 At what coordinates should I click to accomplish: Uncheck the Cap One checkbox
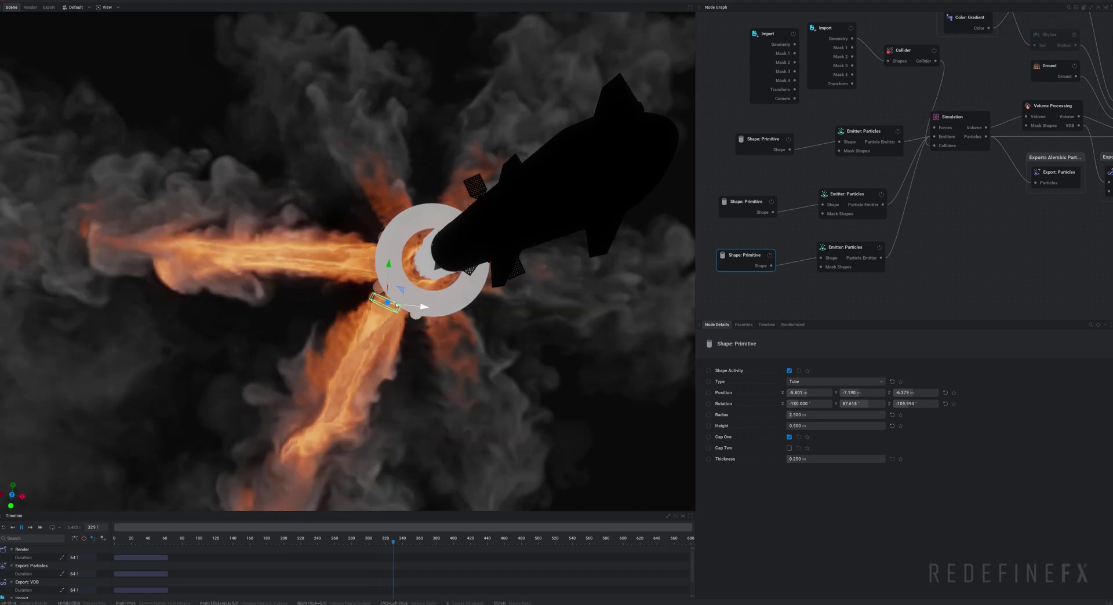[789, 437]
